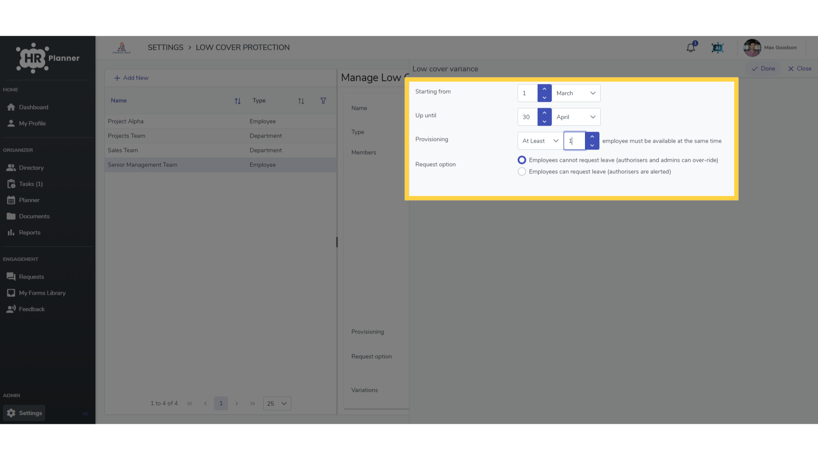Click the Dashboard home icon
The height and width of the screenshot is (460, 818).
[11, 107]
